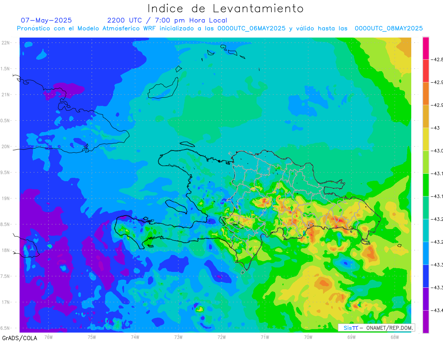Click the "73W" longitude label
443x342 pixels.
178,337
